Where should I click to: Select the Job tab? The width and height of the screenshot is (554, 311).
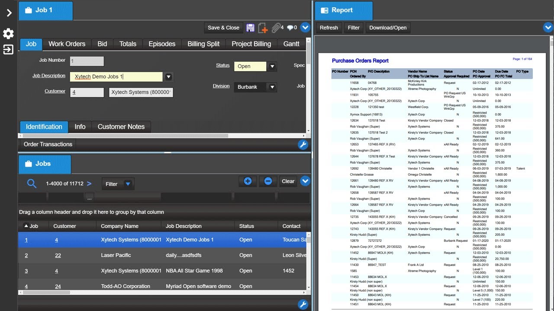31,44
